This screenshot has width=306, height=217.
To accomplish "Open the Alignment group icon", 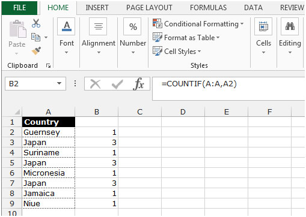I will (98, 26).
